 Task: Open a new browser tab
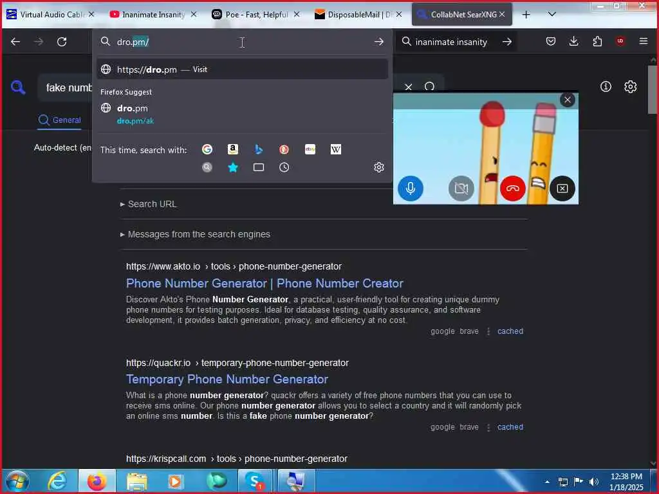point(526,15)
